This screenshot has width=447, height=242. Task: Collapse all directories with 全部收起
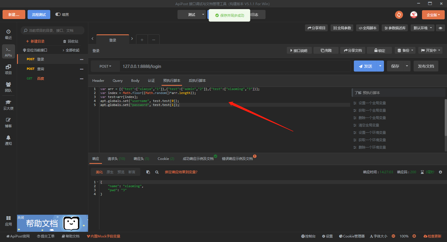pos(71,50)
